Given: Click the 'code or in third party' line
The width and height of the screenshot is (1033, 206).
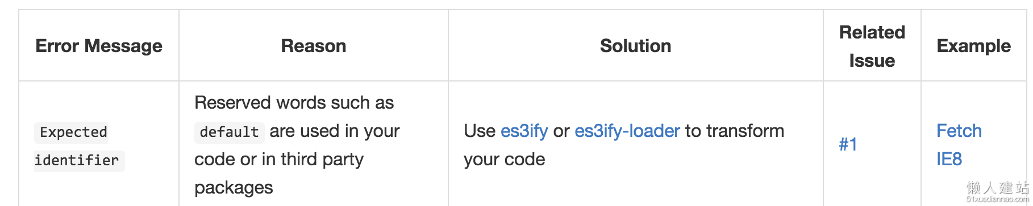Looking at the screenshot, I should point(278,159).
